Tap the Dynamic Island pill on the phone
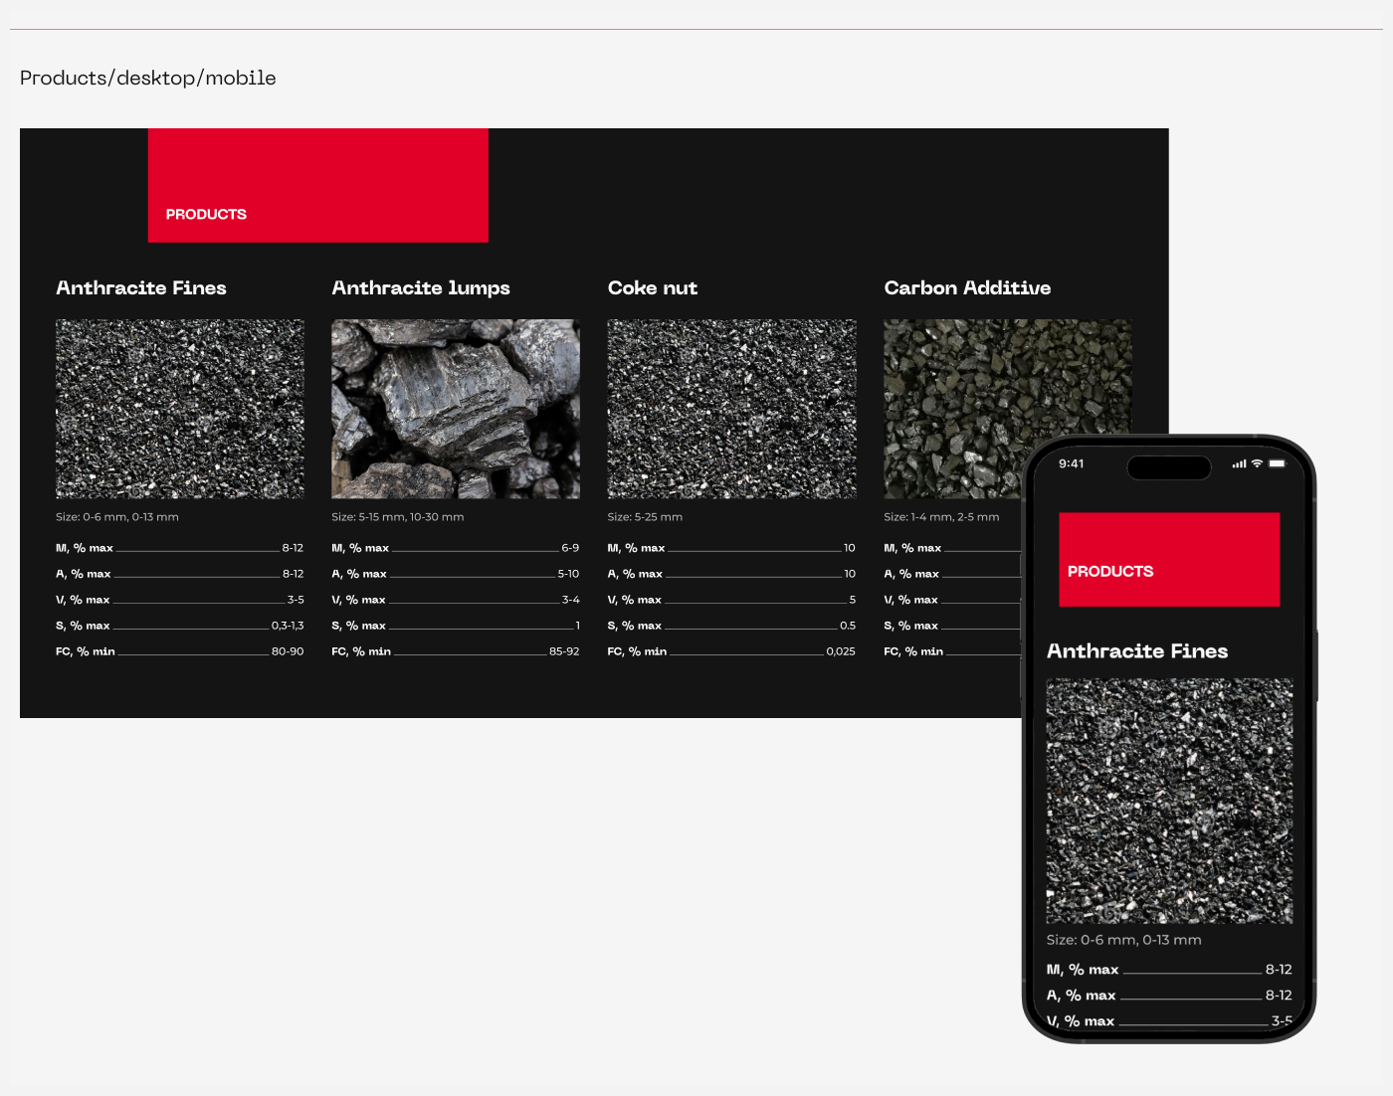 (1169, 467)
